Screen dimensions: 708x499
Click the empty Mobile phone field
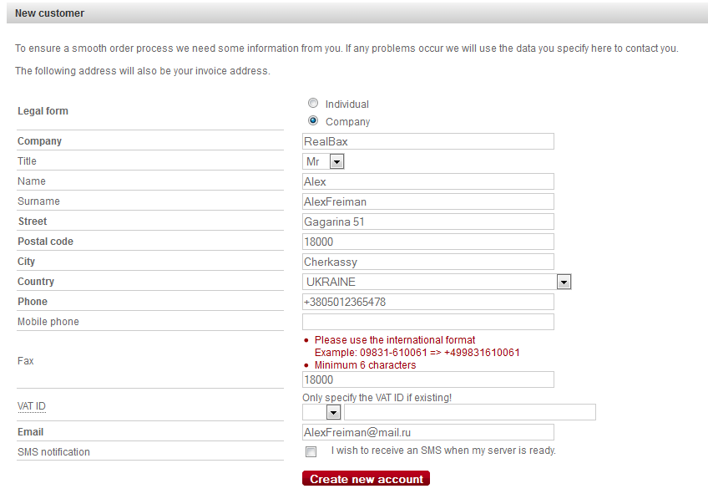pyautogui.click(x=428, y=322)
